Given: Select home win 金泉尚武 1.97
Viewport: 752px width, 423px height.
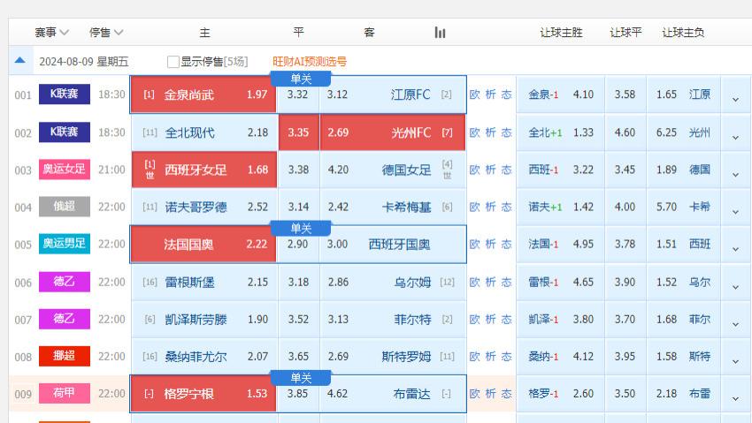Looking at the screenshot, I should [203, 94].
